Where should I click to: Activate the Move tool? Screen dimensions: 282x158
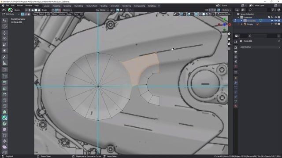point(4,33)
